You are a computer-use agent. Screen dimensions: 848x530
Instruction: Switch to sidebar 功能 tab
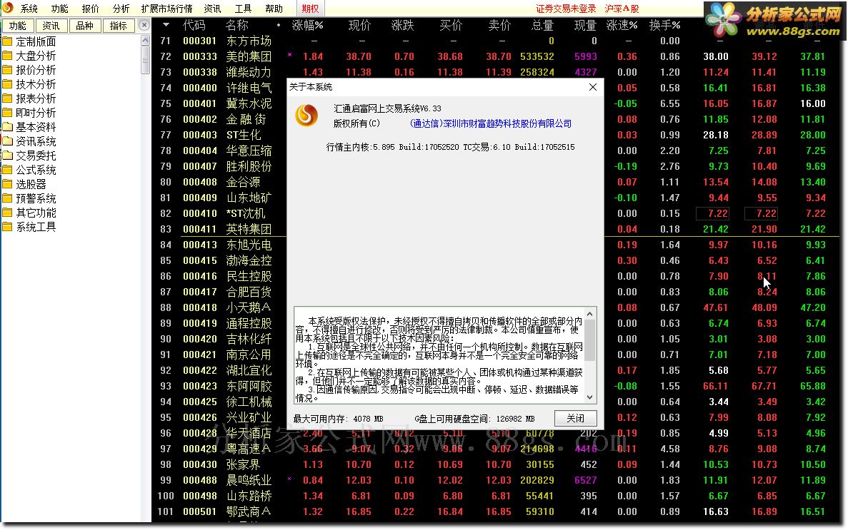18,26
